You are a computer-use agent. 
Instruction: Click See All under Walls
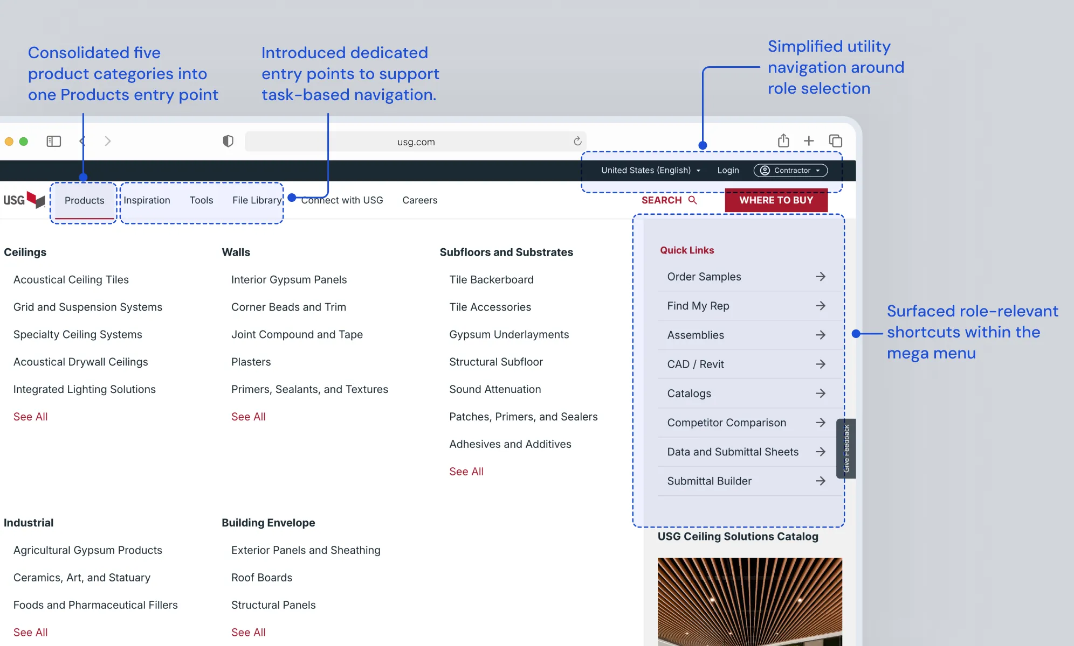click(x=248, y=417)
